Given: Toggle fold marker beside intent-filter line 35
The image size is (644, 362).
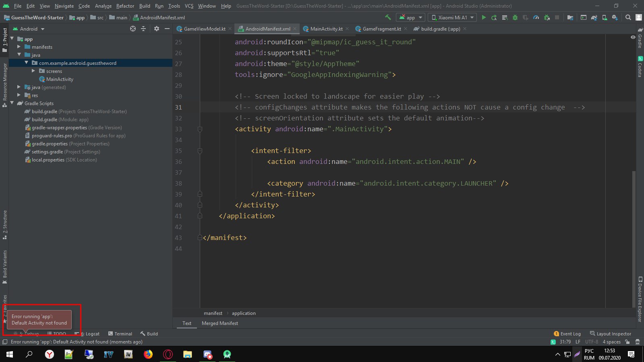Looking at the screenshot, I should coord(200,151).
